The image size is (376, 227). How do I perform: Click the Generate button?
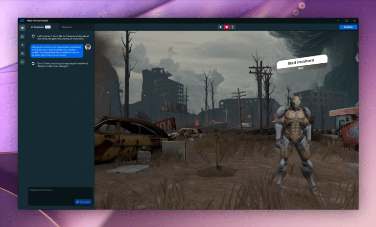tap(83, 202)
